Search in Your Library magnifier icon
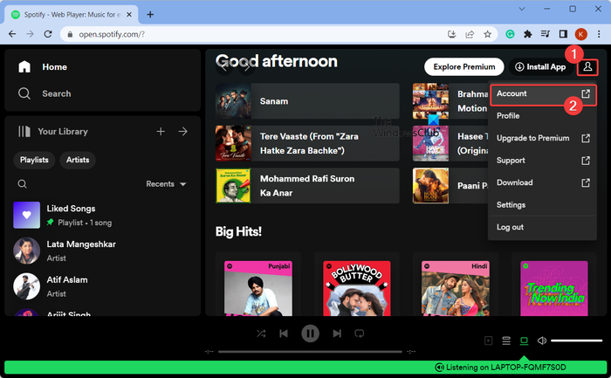 pyautogui.click(x=22, y=183)
